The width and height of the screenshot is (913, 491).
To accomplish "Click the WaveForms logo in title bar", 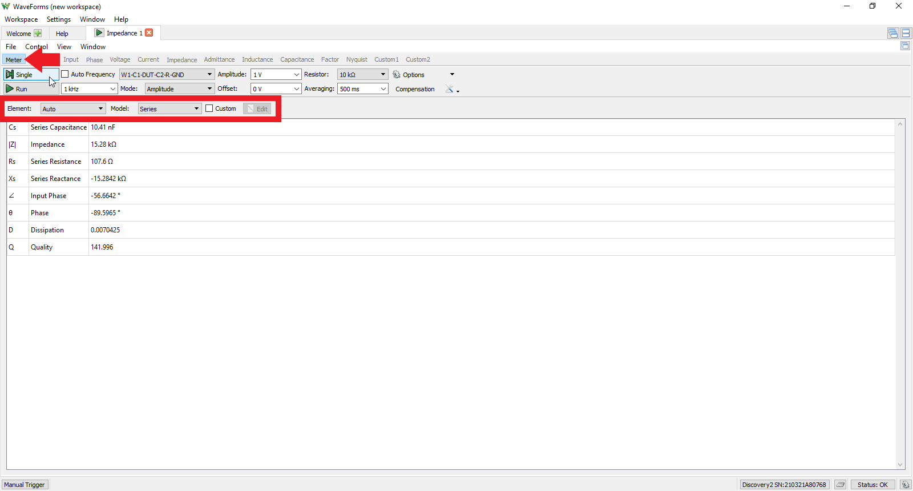I will pyautogui.click(x=6, y=6).
